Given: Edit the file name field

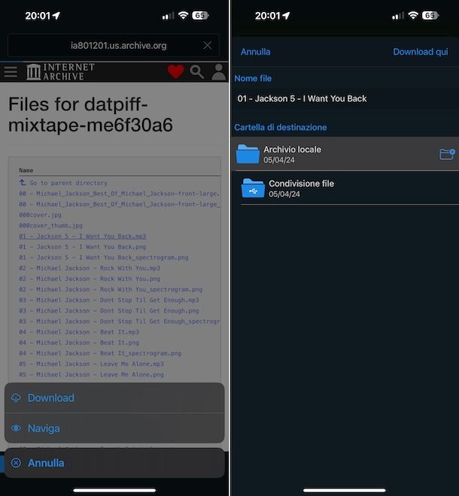Looking at the screenshot, I should [345, 98].
